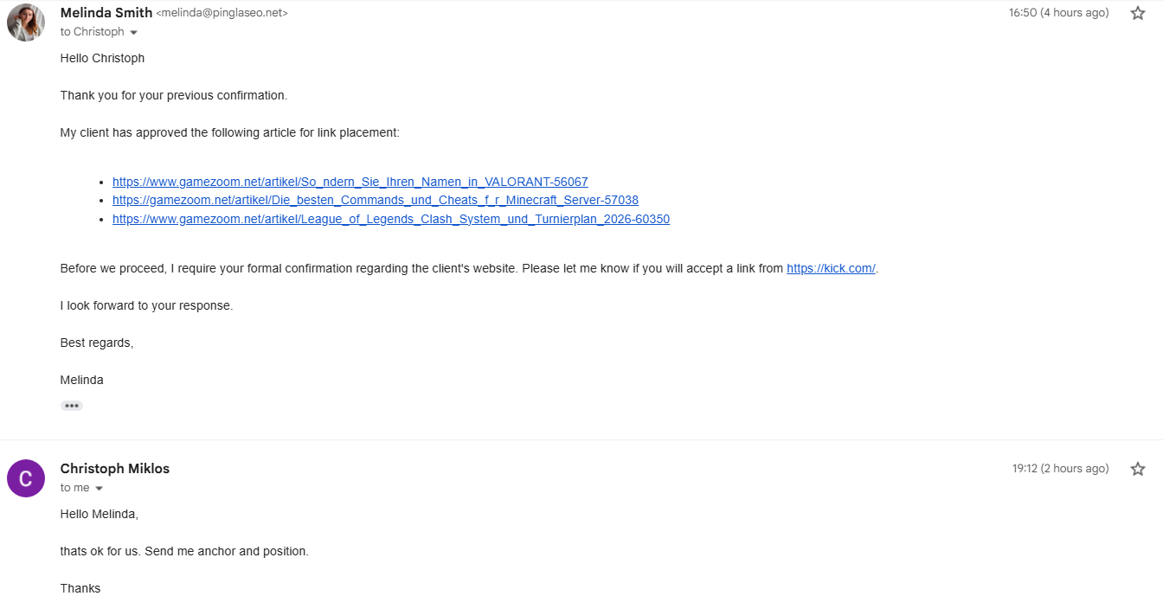Viewport: 1163px width, 596px height.
Task: Click the 'to Christoph' recipient text
Action: click(x=93, y=32)
